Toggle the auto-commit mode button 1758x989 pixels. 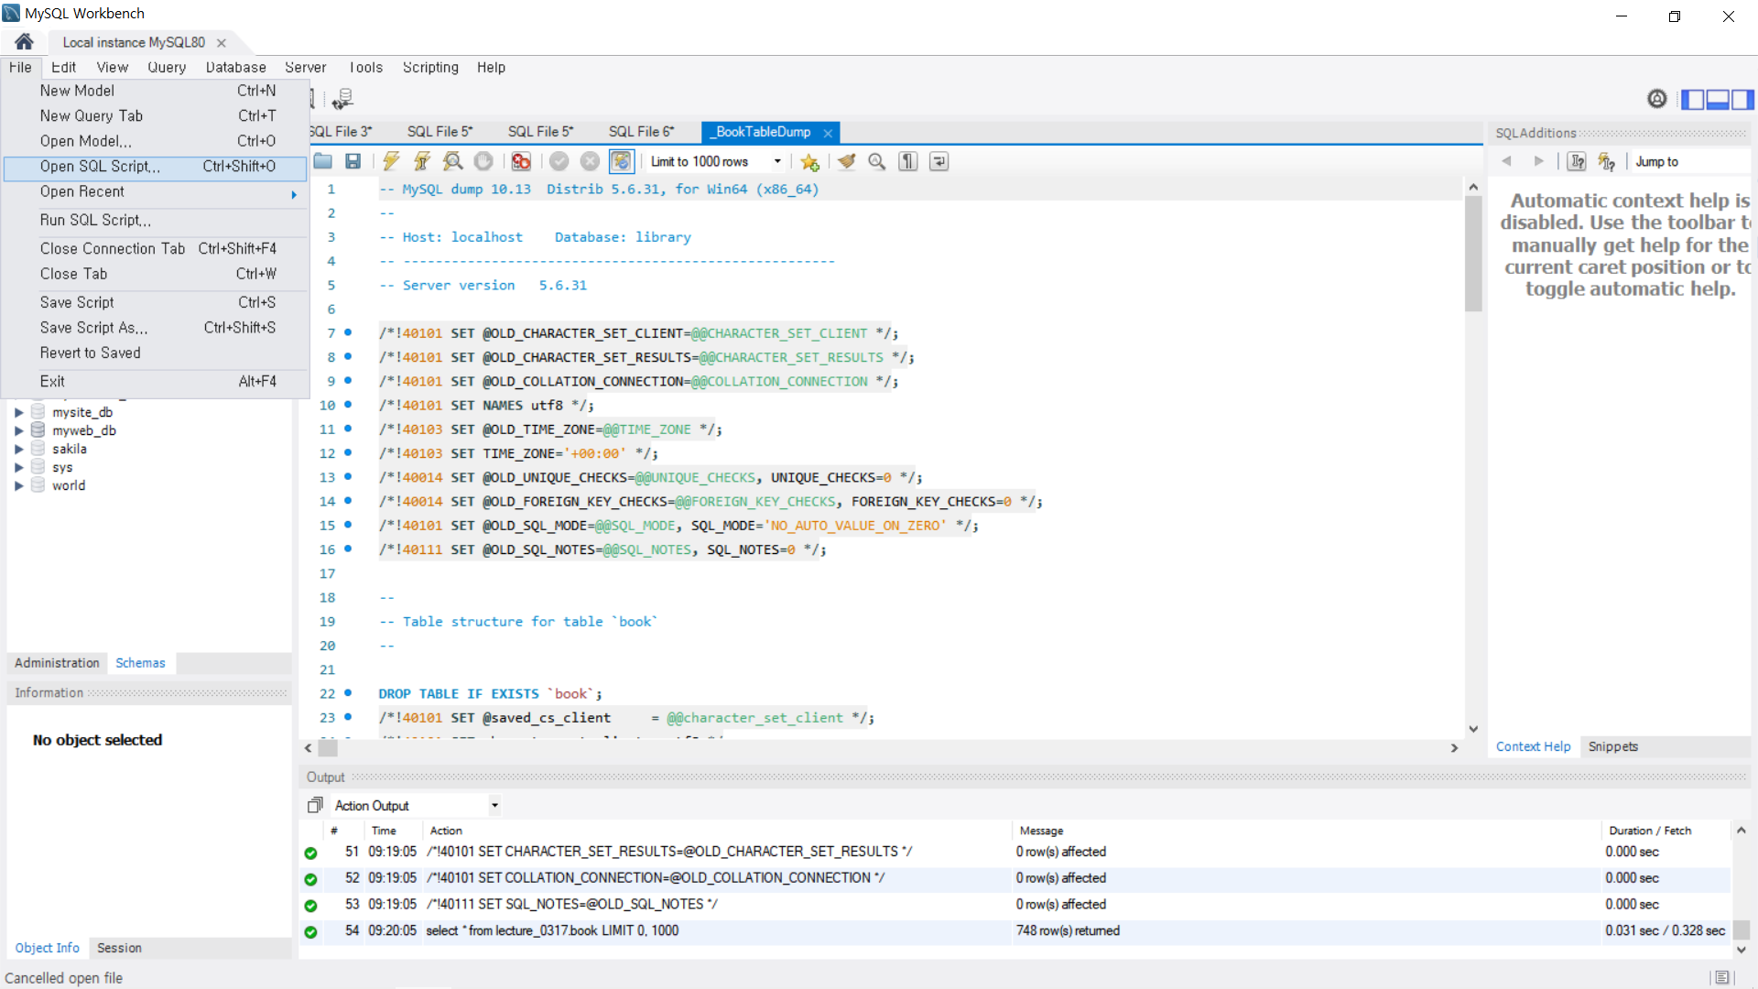pyautogui.click(x=621, y=161)
